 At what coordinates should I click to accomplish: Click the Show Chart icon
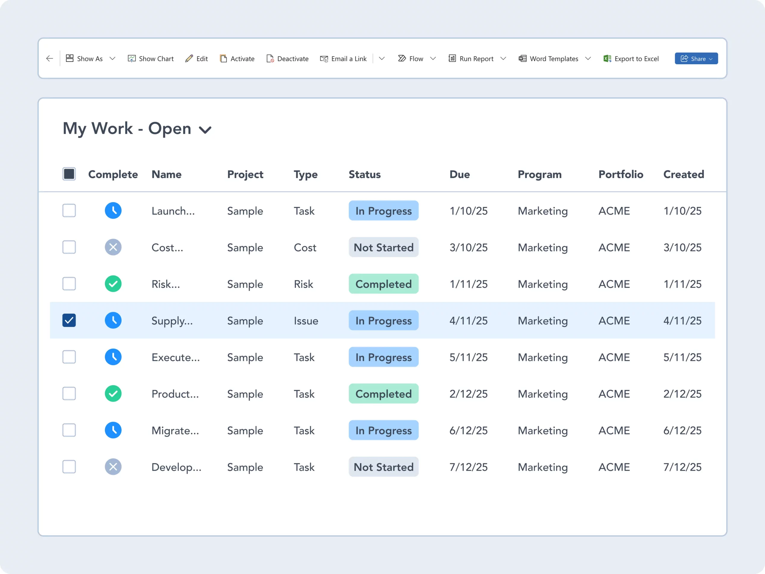click(x=131, y=59)
